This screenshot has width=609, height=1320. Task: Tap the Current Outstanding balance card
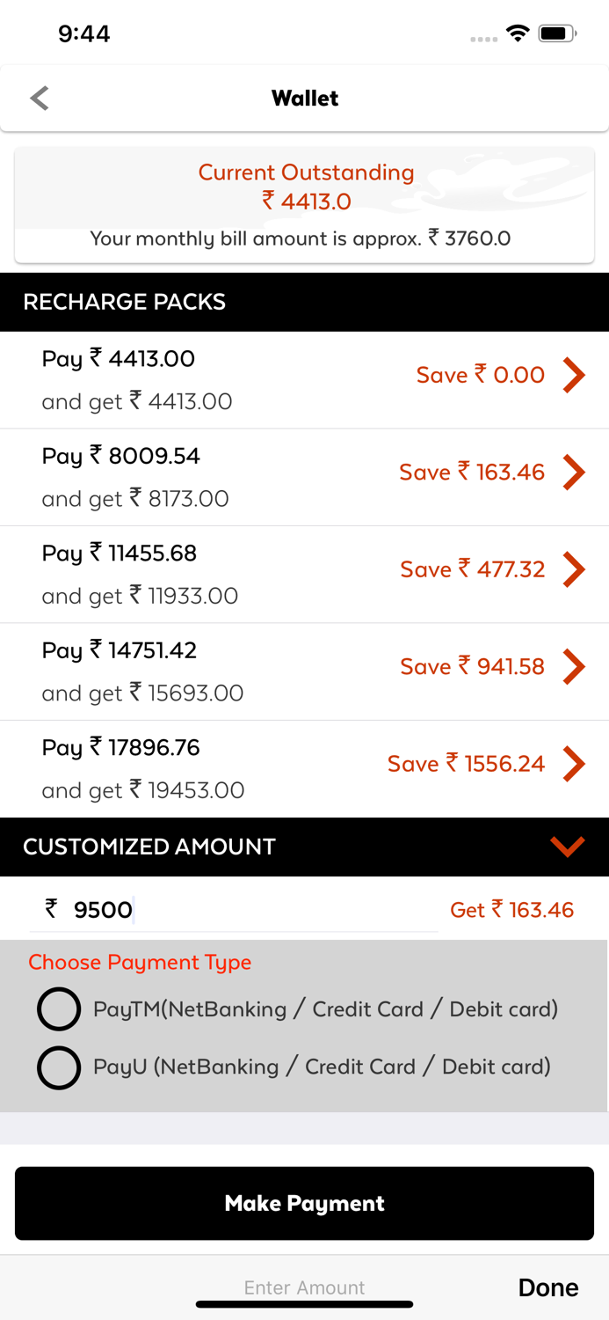click(x=305, y=204)
